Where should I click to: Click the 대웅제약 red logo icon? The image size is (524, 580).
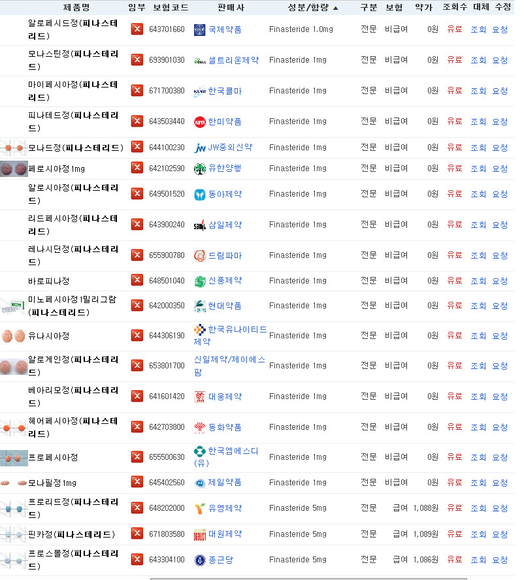200,397
